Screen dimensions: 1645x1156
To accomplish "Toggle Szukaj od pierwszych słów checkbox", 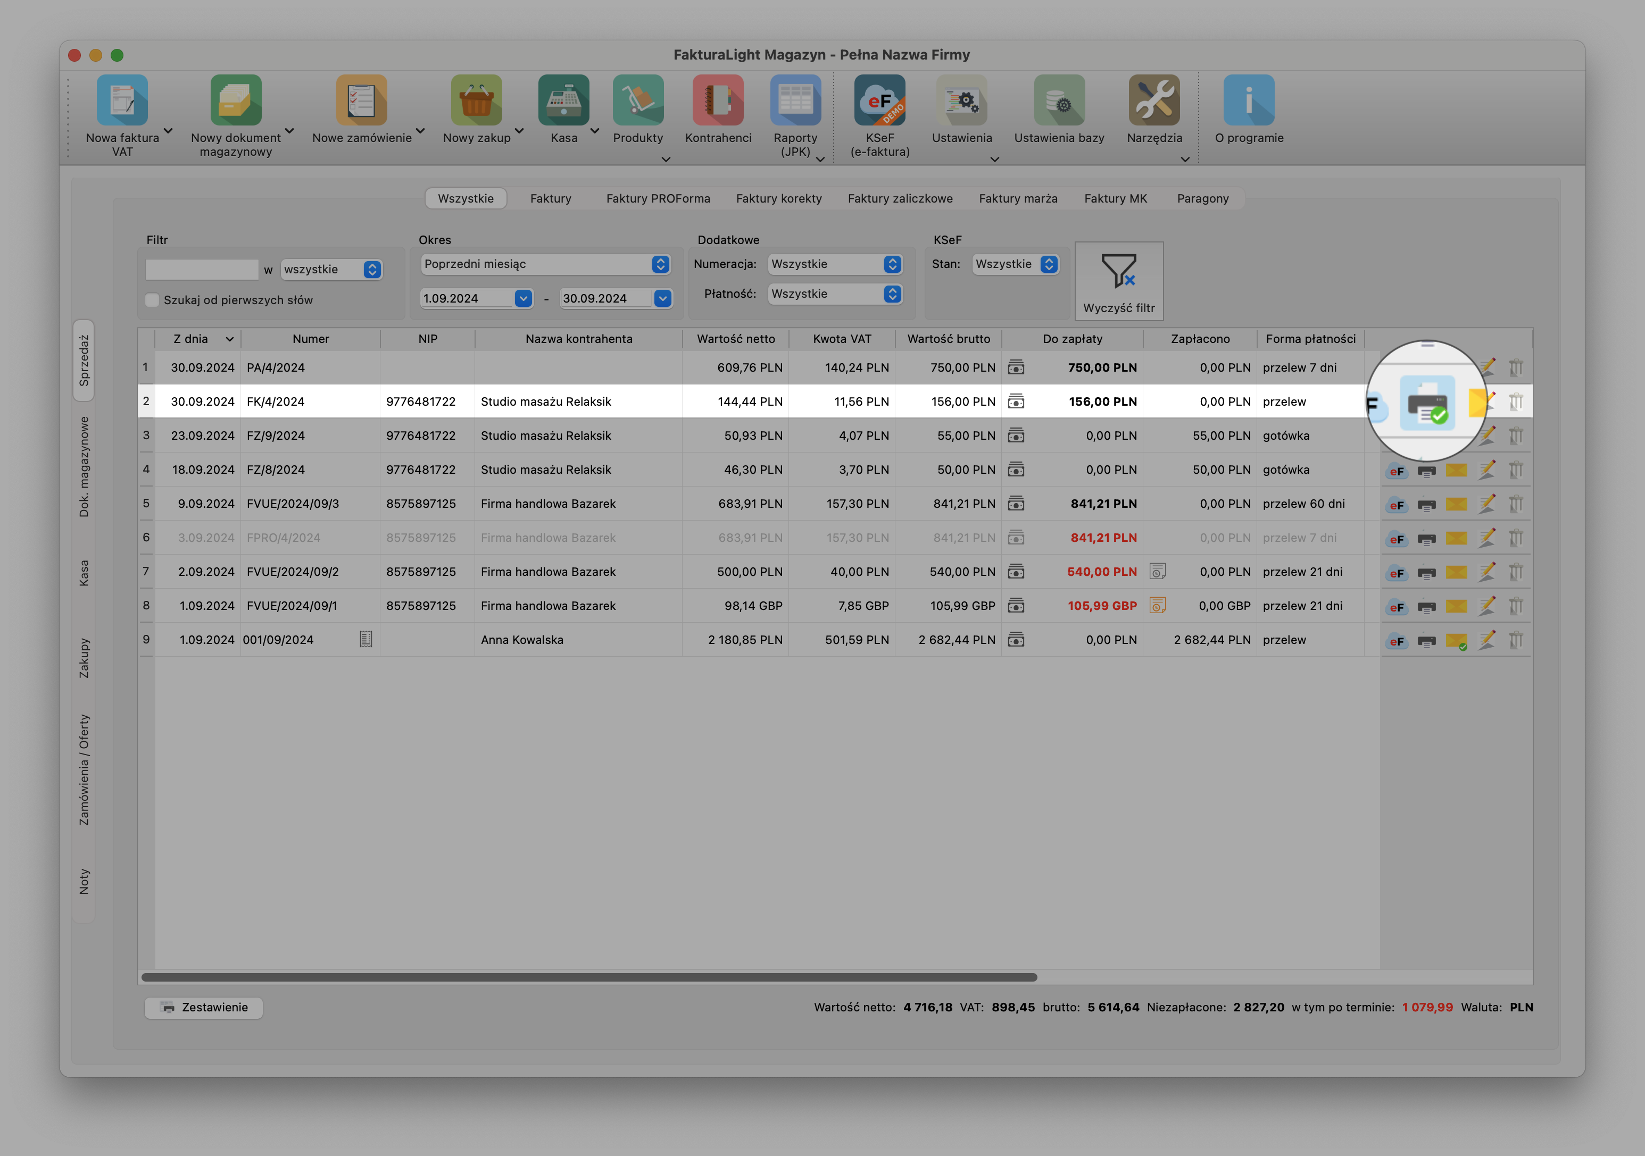I will (152, 300).
